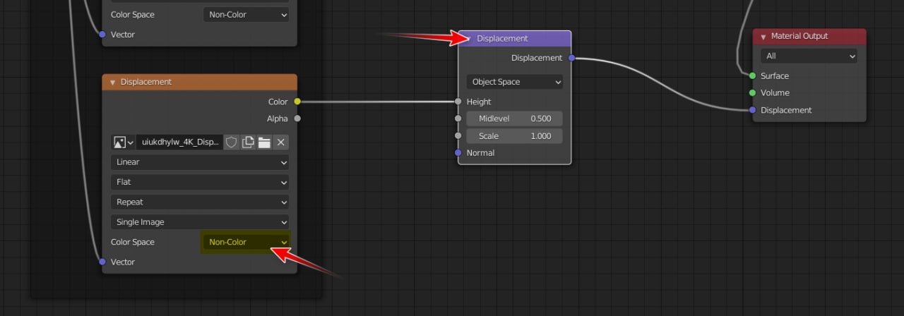904x316 pixels.
Task: Select the Material Output node title
Action: point(799,36)
